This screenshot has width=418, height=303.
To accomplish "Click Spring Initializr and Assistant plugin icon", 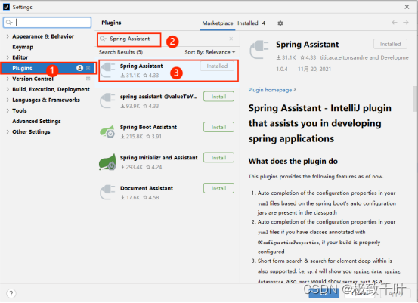I will 107,162.
